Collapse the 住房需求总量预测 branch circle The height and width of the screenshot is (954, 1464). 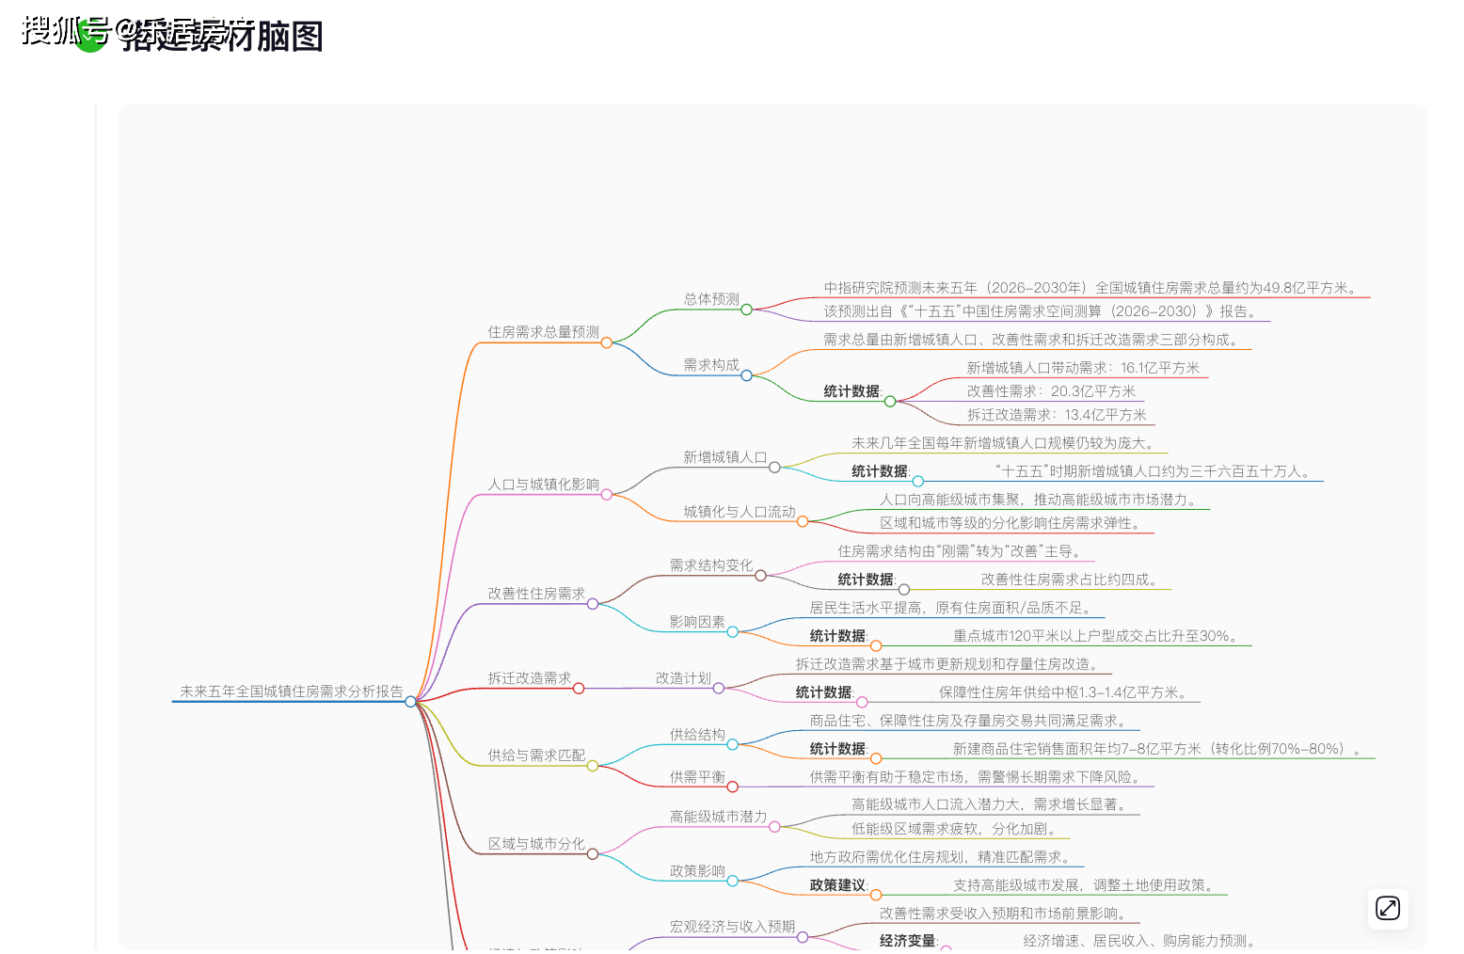click(607, 342)
